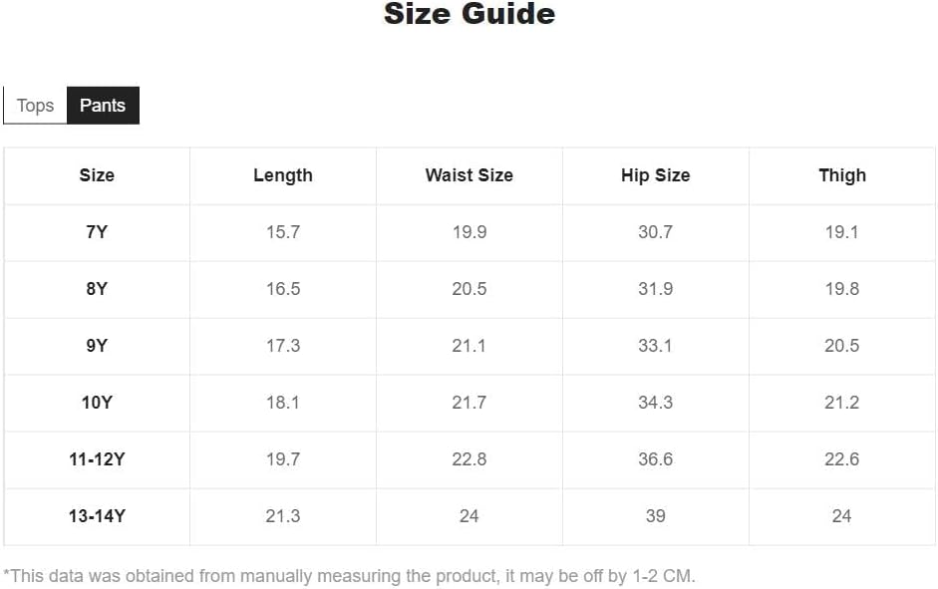This screenshot has width=938, height=589.
Task: Click the 33.1 hip value for 9Y
Action: click(655, 346)
